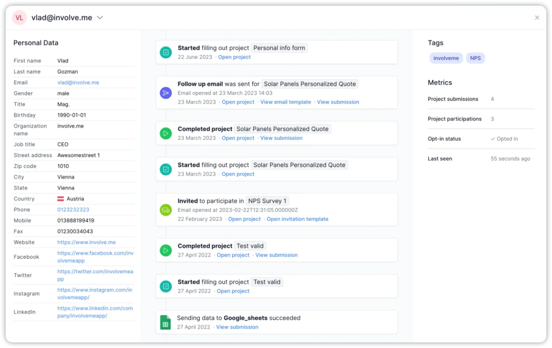This screenshot has width=552, height=348.
Task: Select the NPS tag
Action: tap(475, 58)
